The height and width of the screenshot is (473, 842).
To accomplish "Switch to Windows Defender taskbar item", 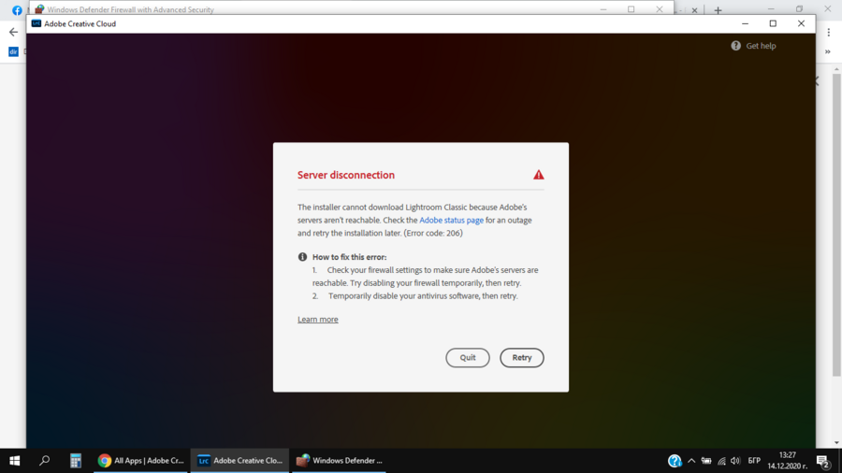I will (x=339, y=460).
